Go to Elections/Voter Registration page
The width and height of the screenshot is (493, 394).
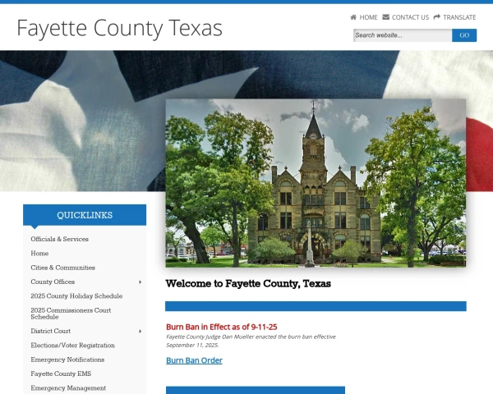pos(72,346)
